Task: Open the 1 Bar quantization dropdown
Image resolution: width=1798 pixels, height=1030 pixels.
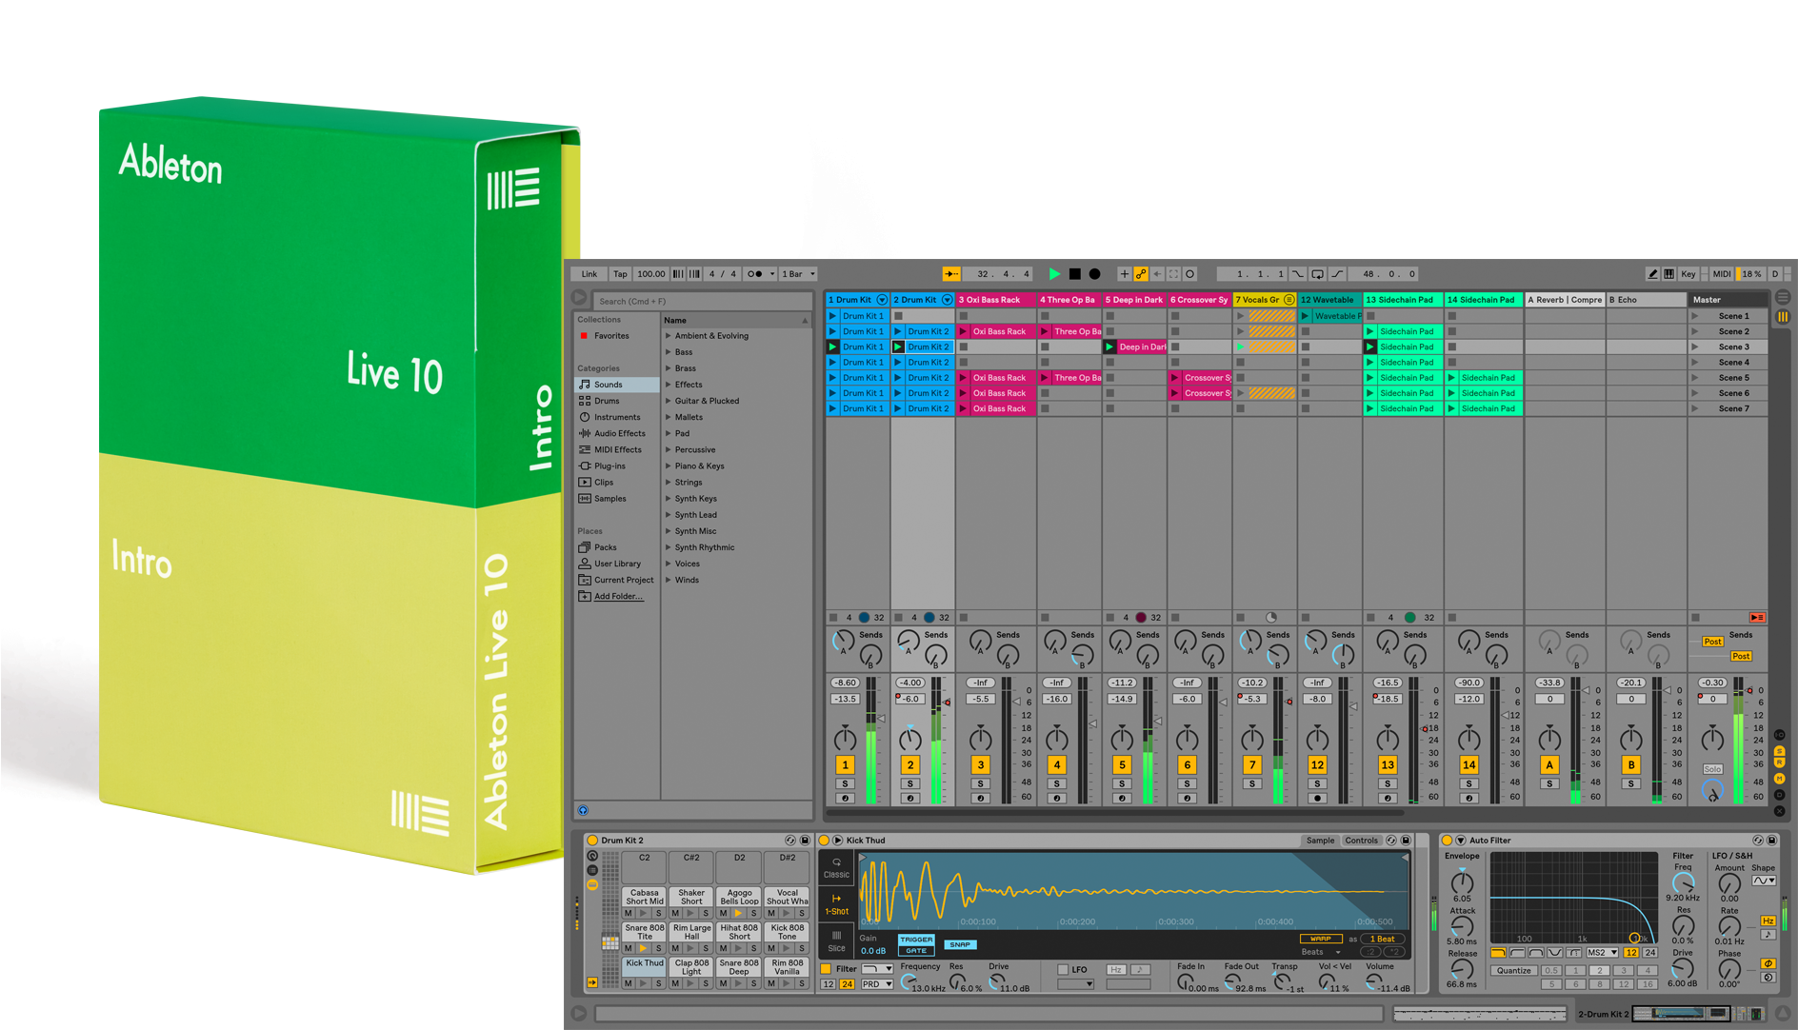Action: coord(798,274)
